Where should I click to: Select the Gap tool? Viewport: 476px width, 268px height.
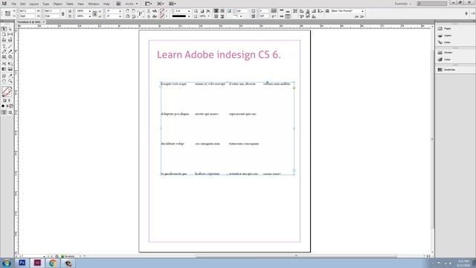pyautogui.click(x=10, y=35)
